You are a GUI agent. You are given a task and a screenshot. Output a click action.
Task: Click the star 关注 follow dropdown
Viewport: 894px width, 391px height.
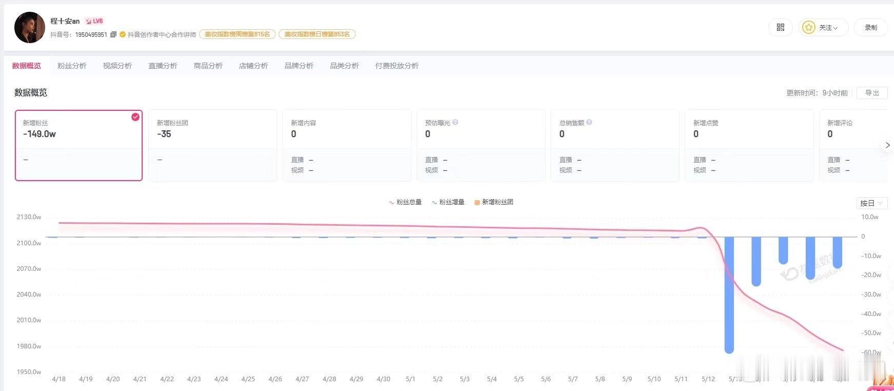[823, 28]
